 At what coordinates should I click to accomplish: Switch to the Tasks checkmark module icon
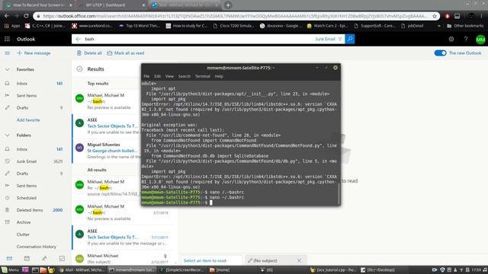[x=62, y=258]
